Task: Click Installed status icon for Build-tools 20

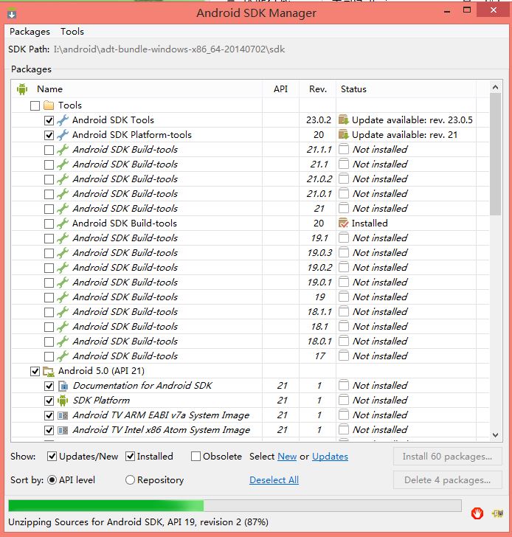Action: click(x=343, y=224)
